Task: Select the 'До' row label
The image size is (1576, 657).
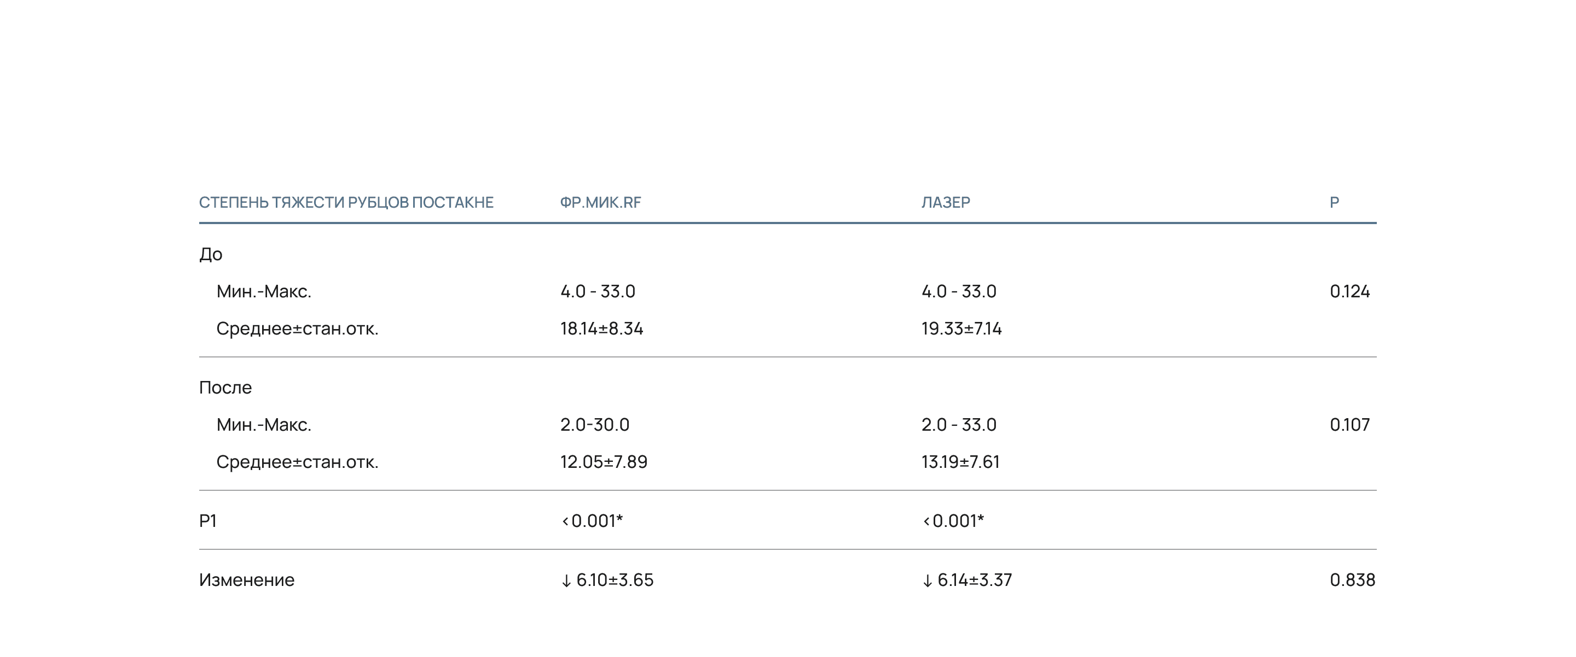Action: coord(211,254)
